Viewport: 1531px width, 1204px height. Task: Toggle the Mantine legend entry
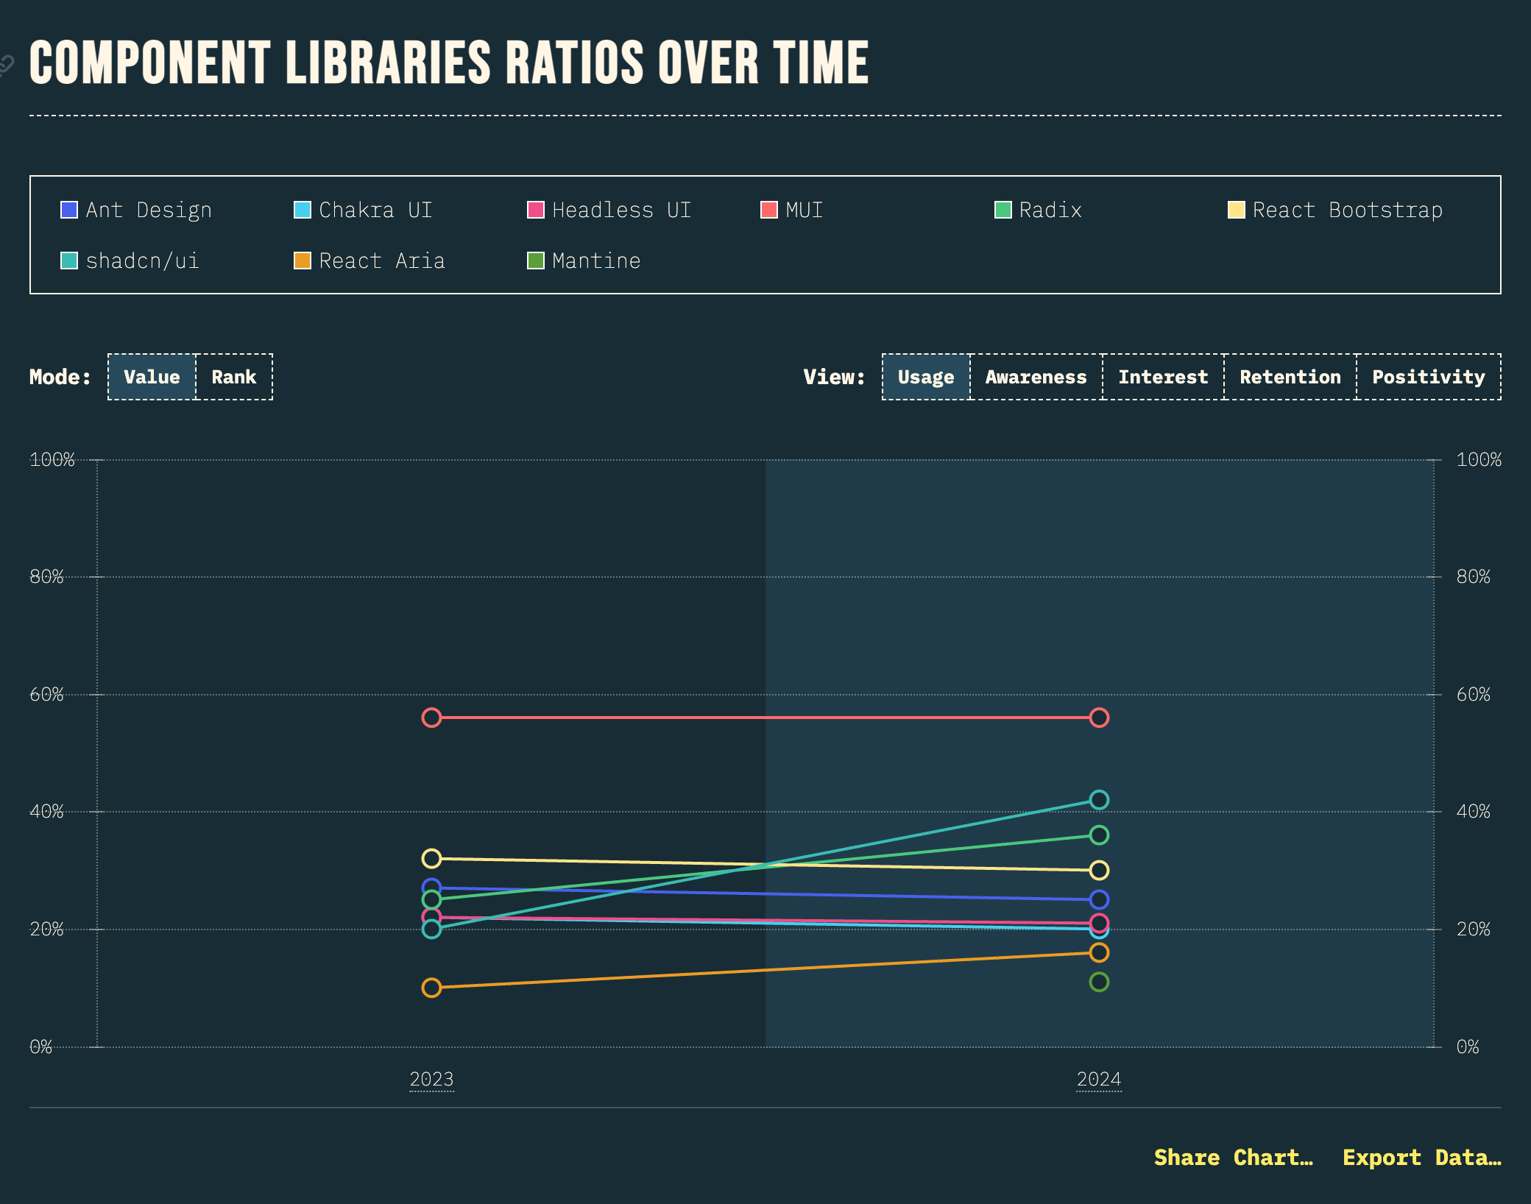tap(595, 261)
